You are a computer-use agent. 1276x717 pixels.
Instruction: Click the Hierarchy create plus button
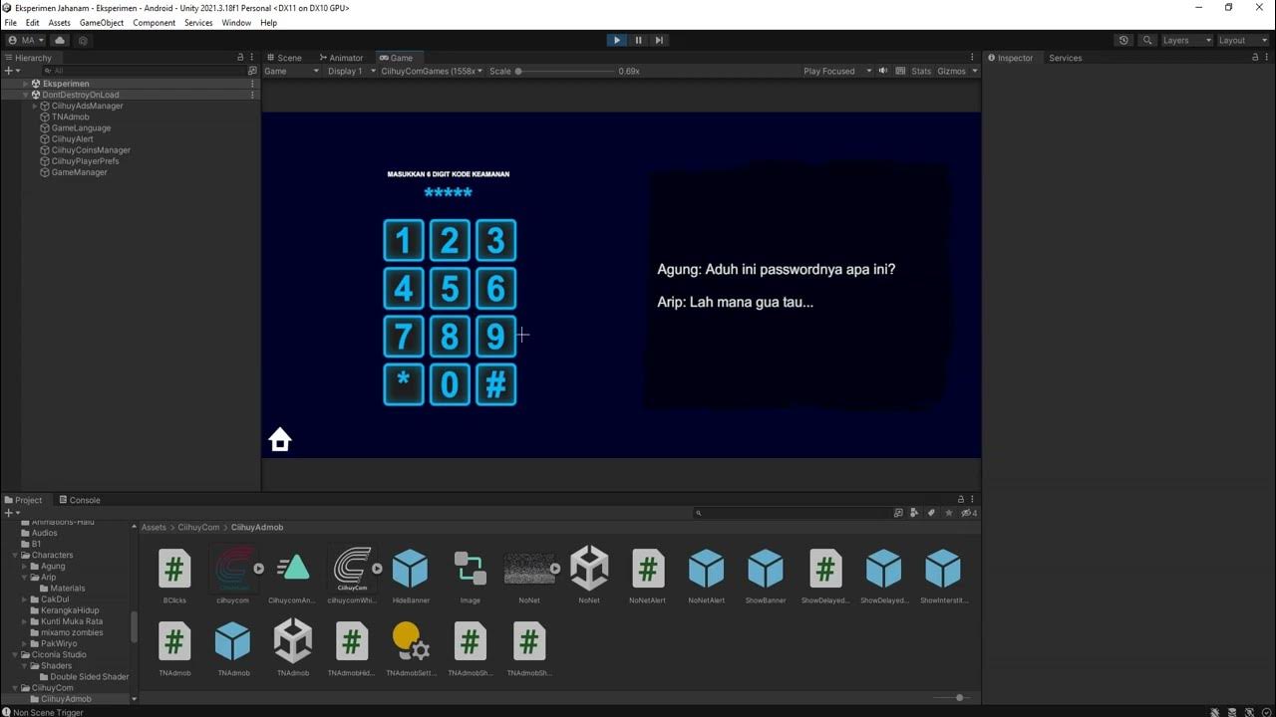tap(10, 71)
